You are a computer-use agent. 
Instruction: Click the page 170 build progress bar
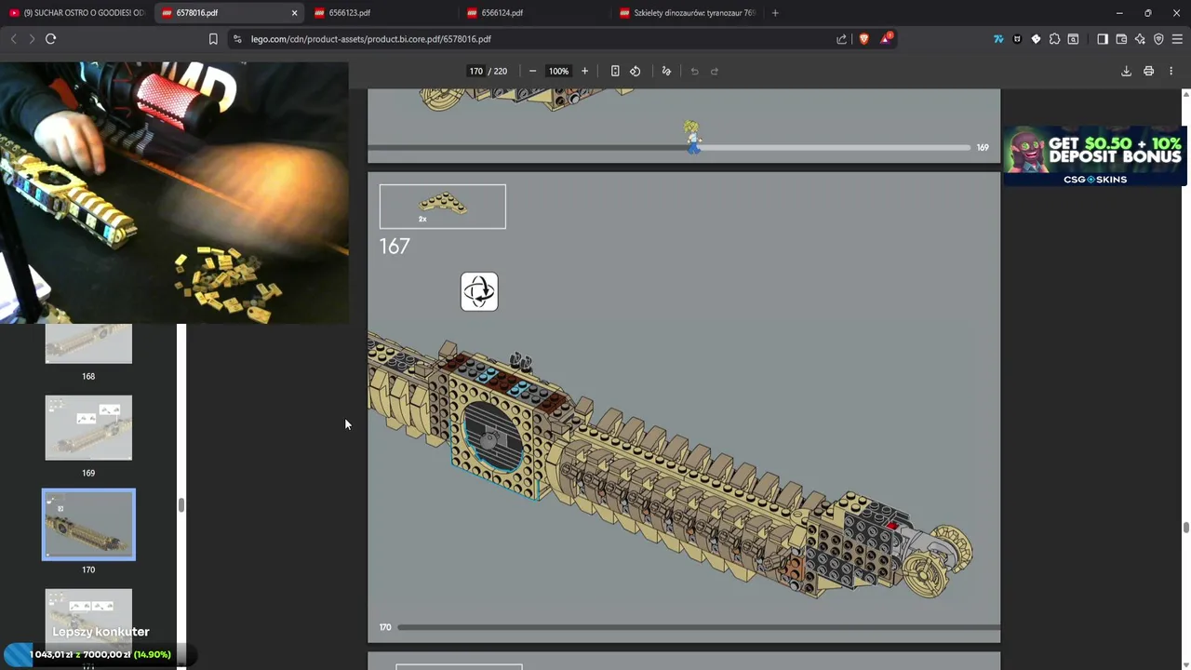click(698, 627)
